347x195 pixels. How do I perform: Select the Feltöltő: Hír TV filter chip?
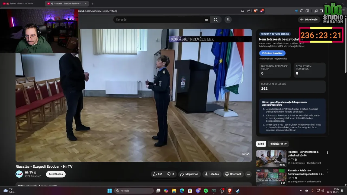click(x=278, y=144)
